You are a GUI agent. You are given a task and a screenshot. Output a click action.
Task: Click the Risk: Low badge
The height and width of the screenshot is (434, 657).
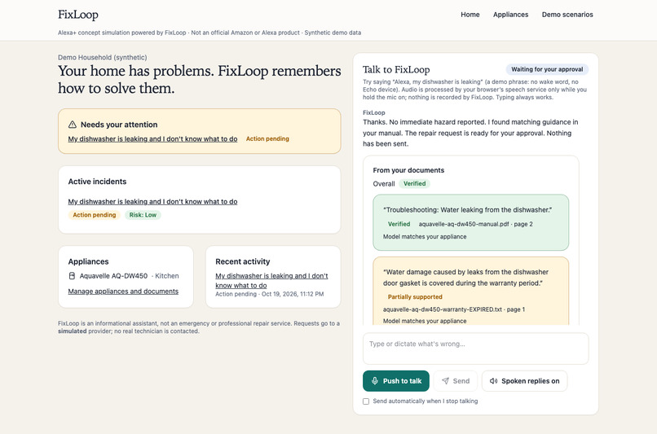pyautogui.click(x=143, y=215)
